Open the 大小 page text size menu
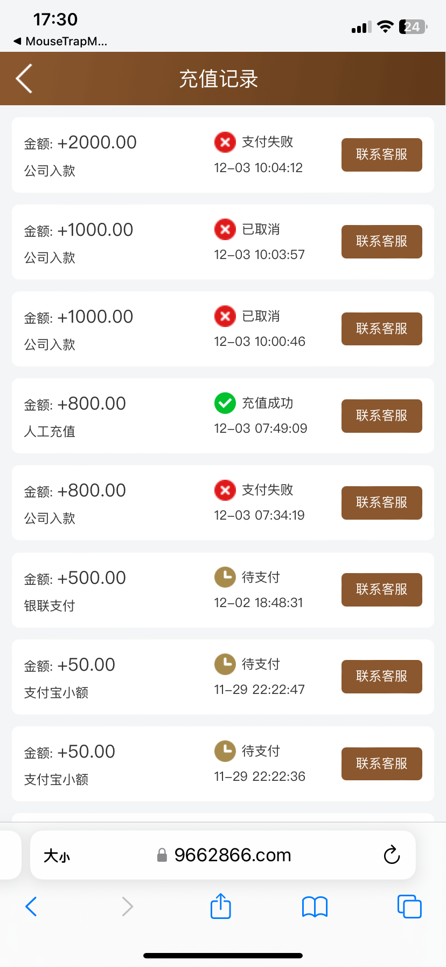The image size is (446, 967). click(57, 855)
